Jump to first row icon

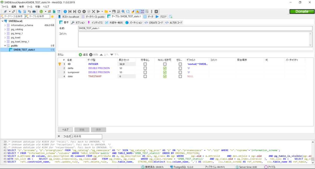[70, 12]
